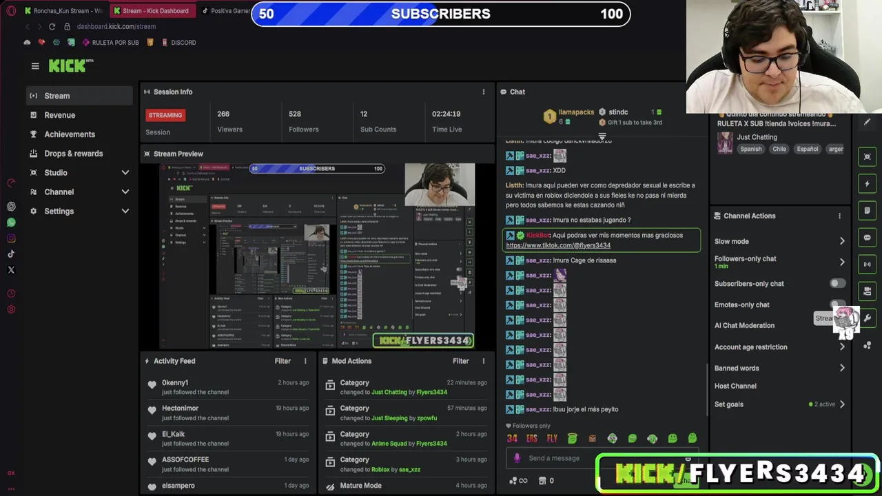Click ASSOFCOFFEE in Activity Feed
Screen dimensions: 882x496
pos(185,459)
